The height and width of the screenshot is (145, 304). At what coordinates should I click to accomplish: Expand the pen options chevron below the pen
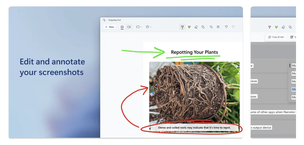pos(182,29)
